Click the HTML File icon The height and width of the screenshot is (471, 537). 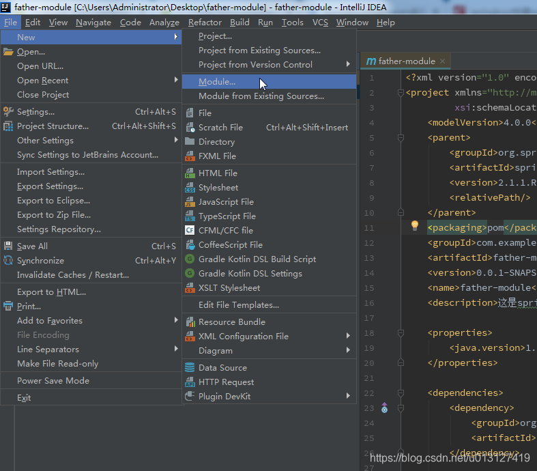click(x=190, y=173)
